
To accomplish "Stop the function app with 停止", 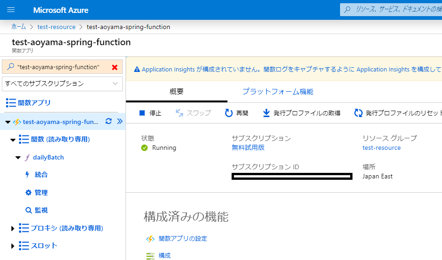I will tap(150, 113).
